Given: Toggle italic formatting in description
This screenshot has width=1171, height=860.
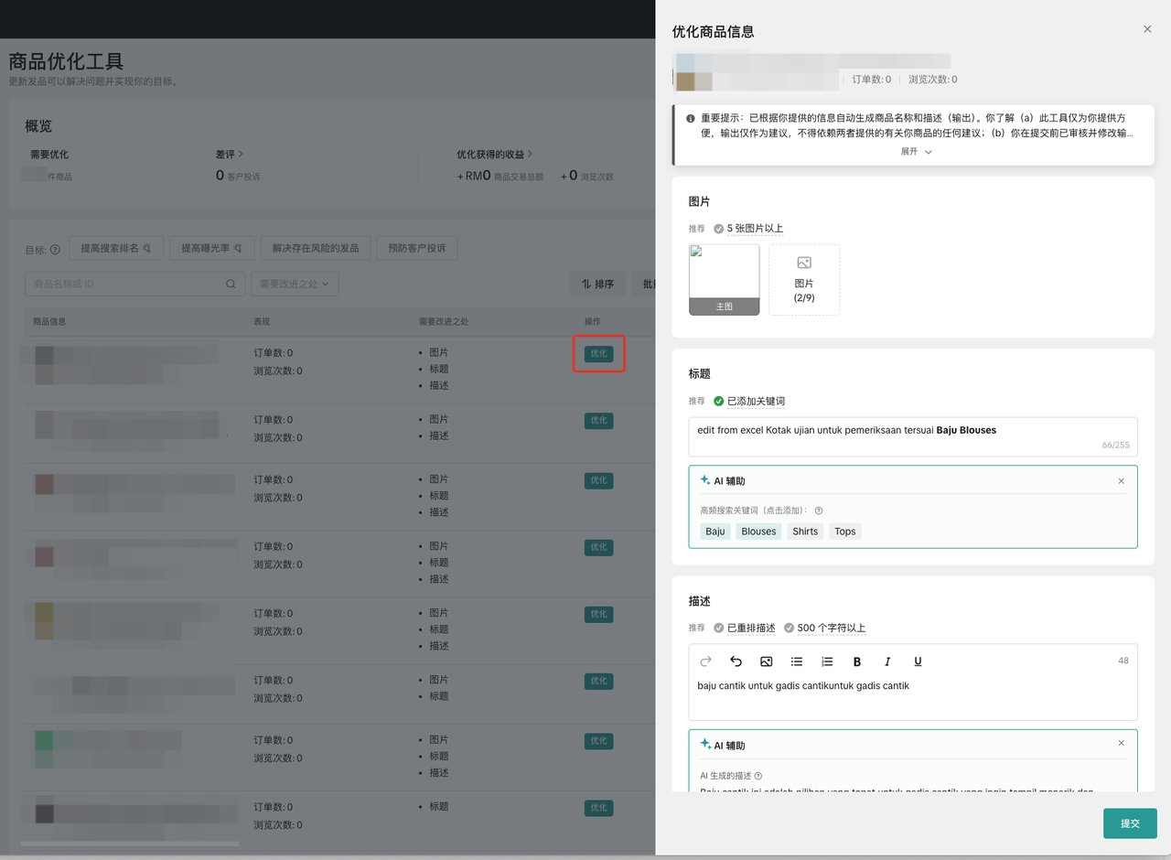Looking at the screenshot, I should pos(887,661).
